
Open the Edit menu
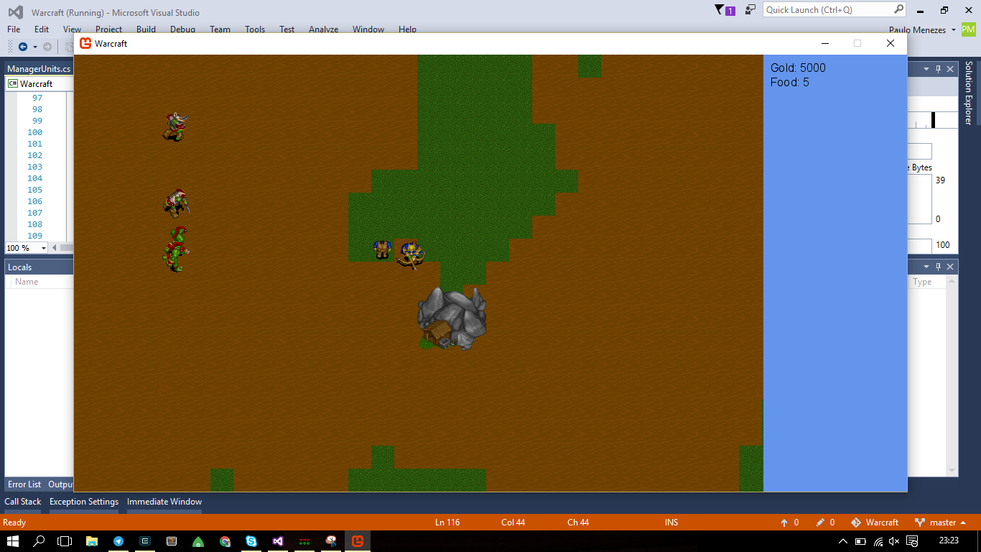coord(42,29)
